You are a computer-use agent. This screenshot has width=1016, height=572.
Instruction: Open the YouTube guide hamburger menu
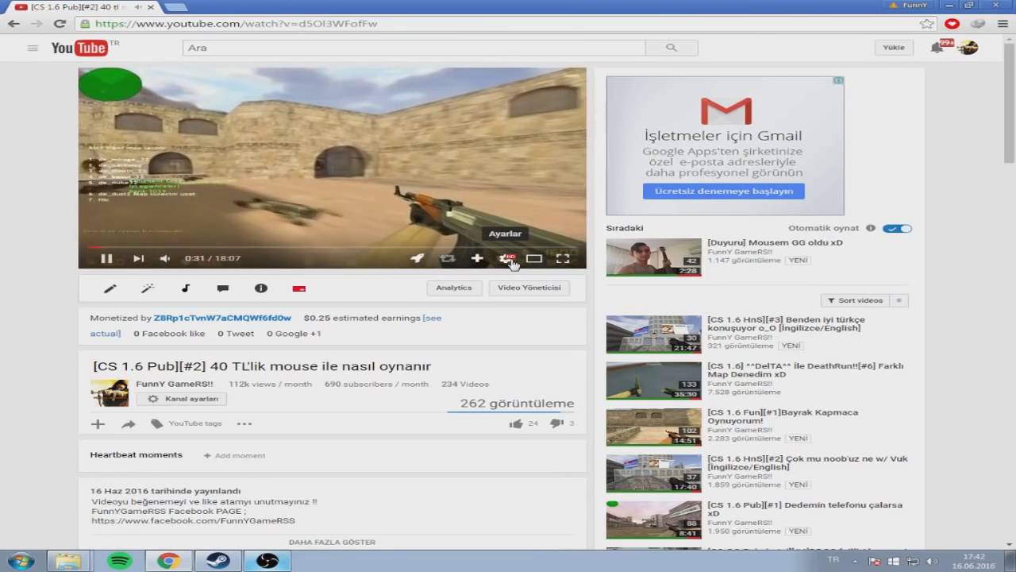click(33, 48)
